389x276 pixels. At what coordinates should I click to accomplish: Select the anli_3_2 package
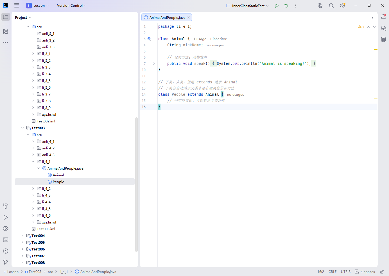(x=48, y=40)
